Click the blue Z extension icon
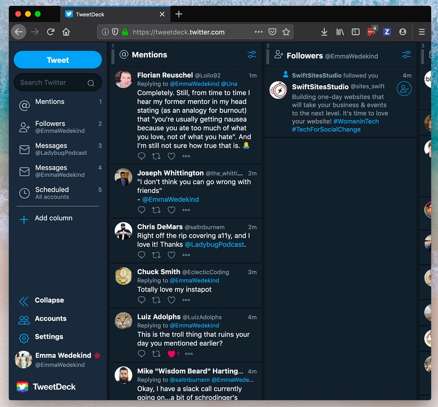Viewport: 438px width, 407px height. [387, 32]
